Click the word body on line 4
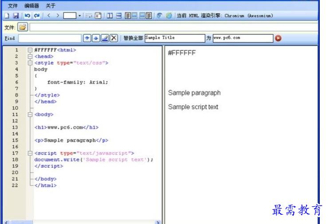Image resolution: width=326 pixels, height=224 pixels. 41,69
